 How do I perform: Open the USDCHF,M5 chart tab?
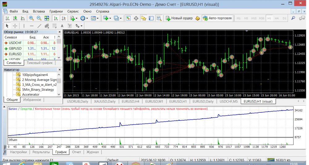229,101
